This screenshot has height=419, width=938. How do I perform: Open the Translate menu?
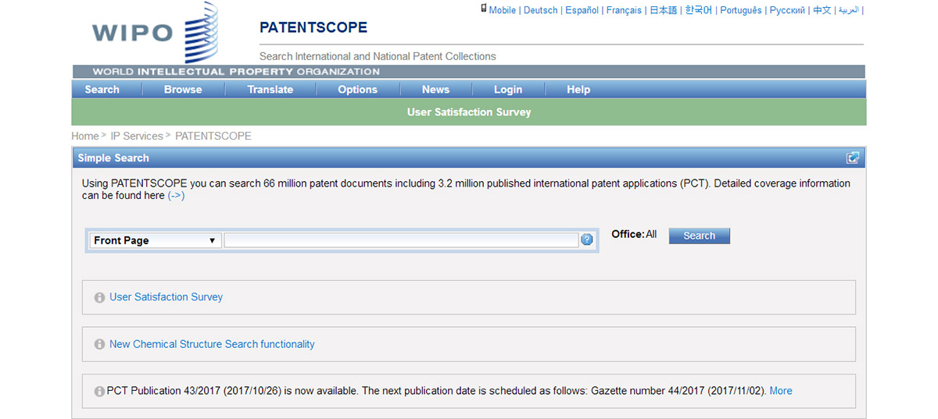tap(270, 89)
